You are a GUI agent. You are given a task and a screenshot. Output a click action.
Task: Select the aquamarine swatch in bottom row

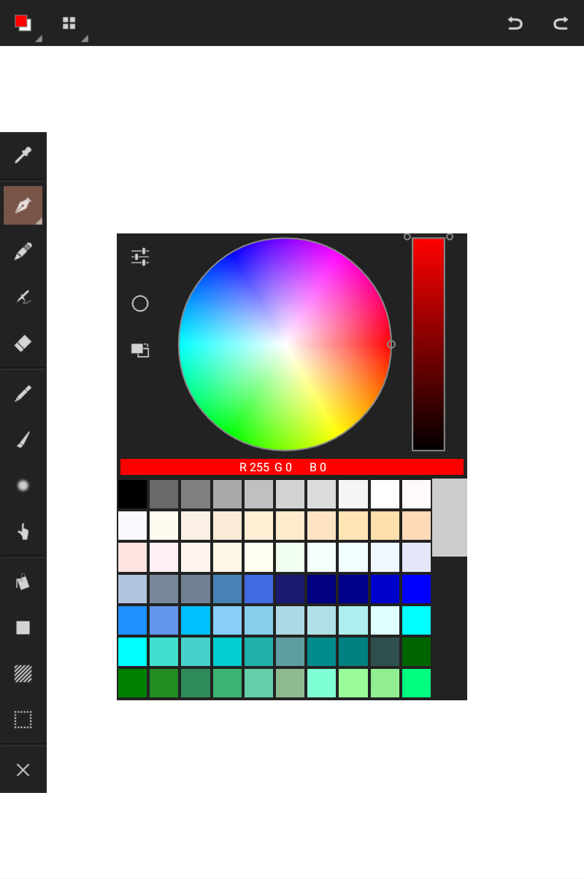pos(322,683)
